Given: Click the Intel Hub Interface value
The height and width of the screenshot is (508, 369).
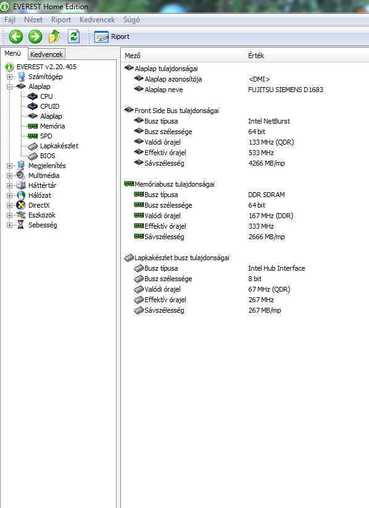Looking at the screenshot, I should click(x=276, y=268).
